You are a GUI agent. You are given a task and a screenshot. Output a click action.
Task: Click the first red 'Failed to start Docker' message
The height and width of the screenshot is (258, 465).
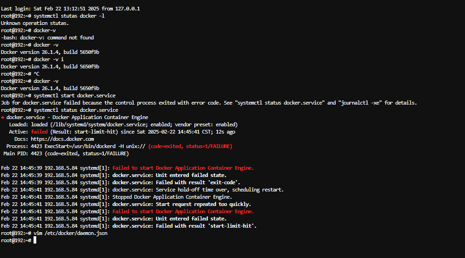(x=183, y=168)
